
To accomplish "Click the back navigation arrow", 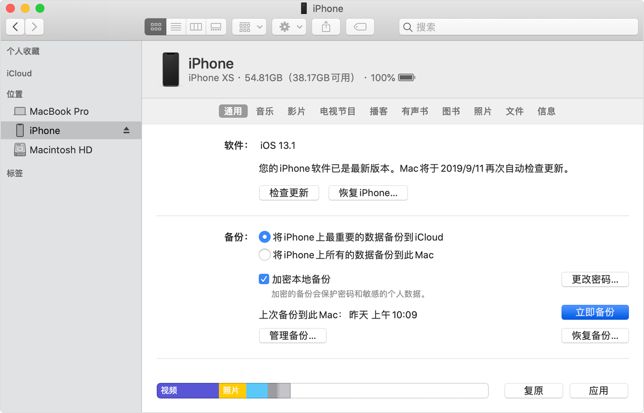I will (15, 27).
